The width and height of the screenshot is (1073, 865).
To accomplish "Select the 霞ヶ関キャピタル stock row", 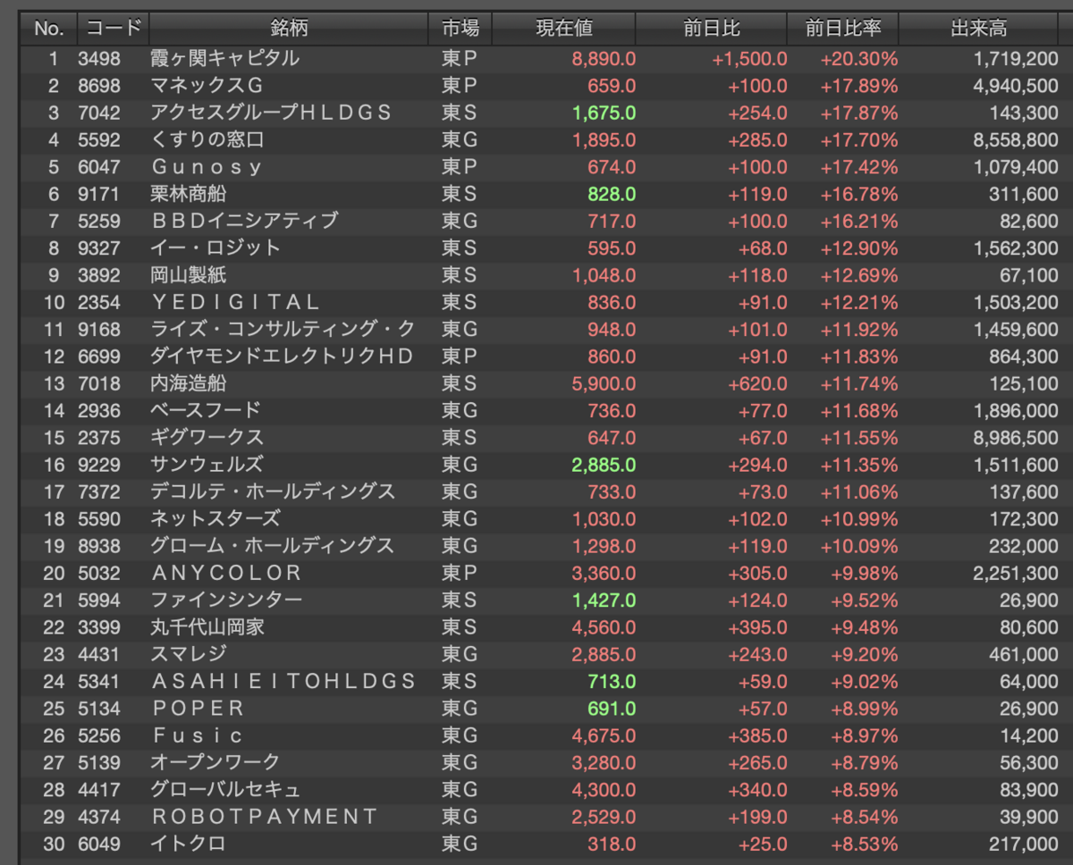I will pos(540,59).
